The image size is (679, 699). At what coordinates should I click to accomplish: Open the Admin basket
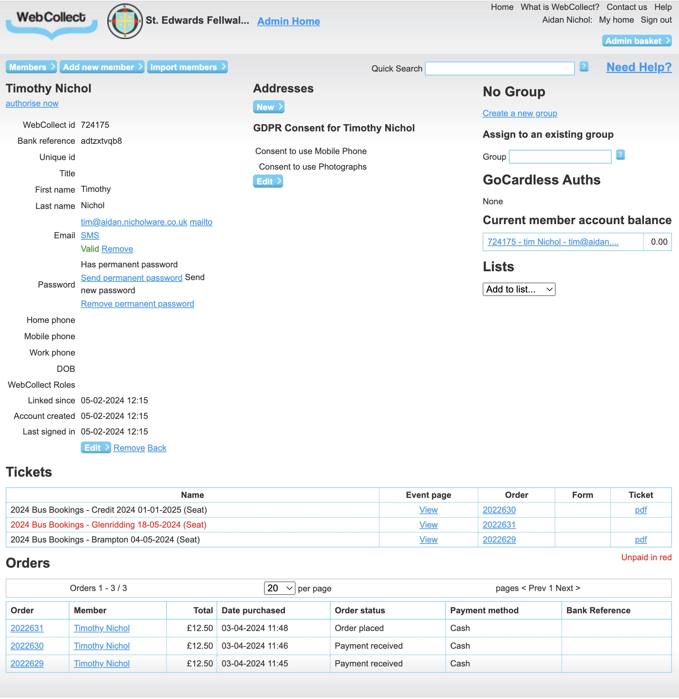[x=636, y=40]
